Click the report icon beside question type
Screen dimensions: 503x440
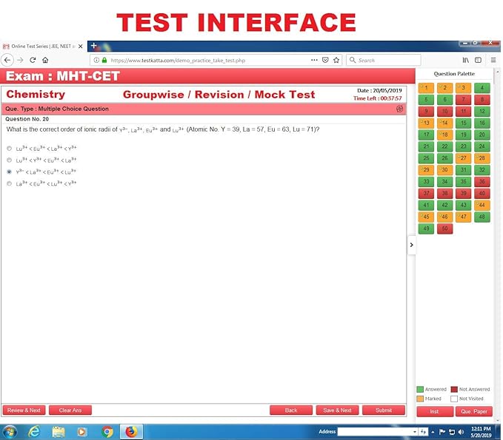pyautogui.click(x=400, y=109)
